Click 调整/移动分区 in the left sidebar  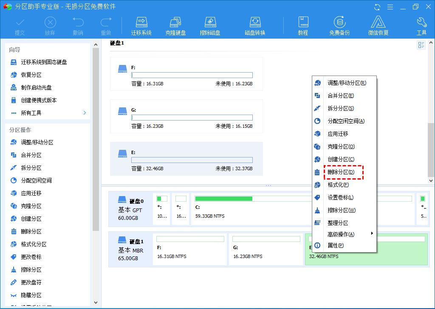click(37, 143)
